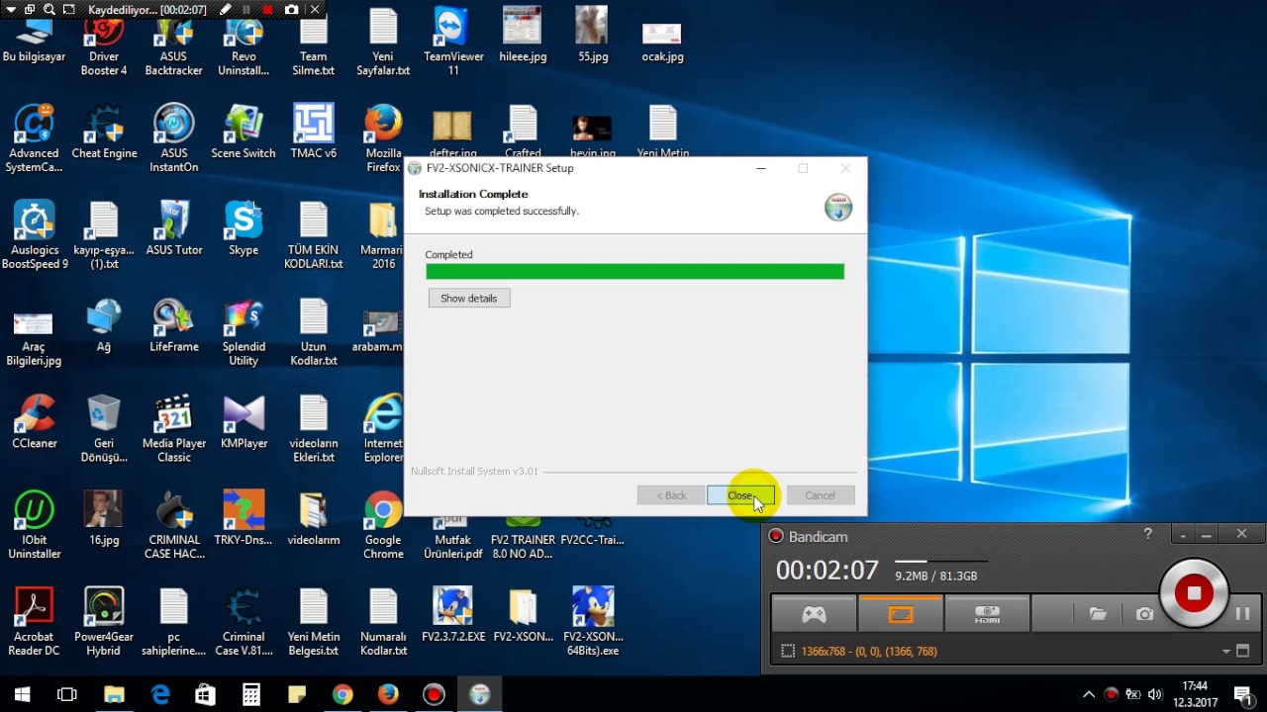Image resolution: width=1267 pixels, height=712 pixels.
Task: Click the Show details button
Action: 469,298
